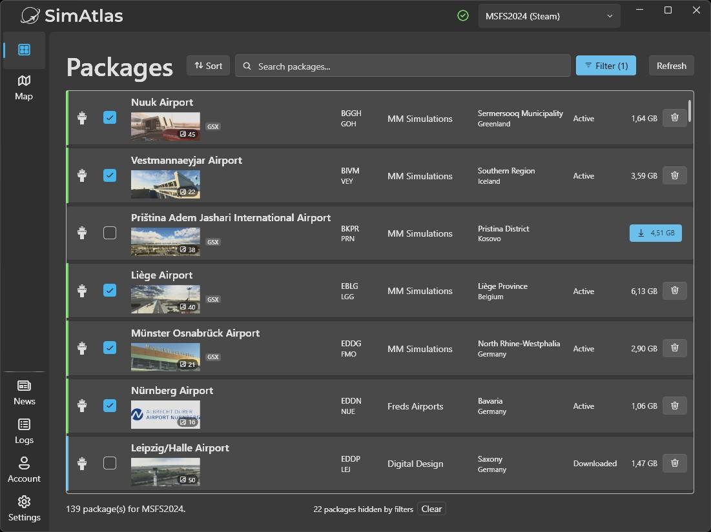Screen dimensions: 711x532
Task: Delete the Nürnberg Airport package
Action: [x=675, y=405]
